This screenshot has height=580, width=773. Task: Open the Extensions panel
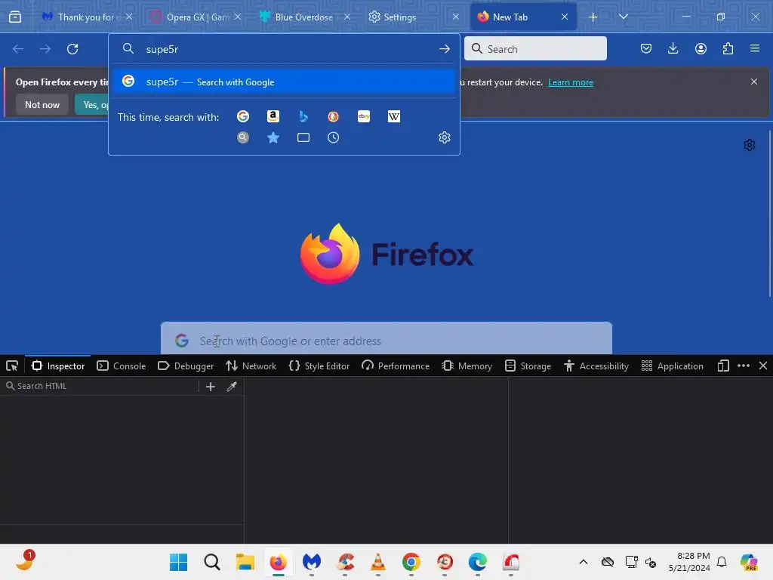coord(728,48)
